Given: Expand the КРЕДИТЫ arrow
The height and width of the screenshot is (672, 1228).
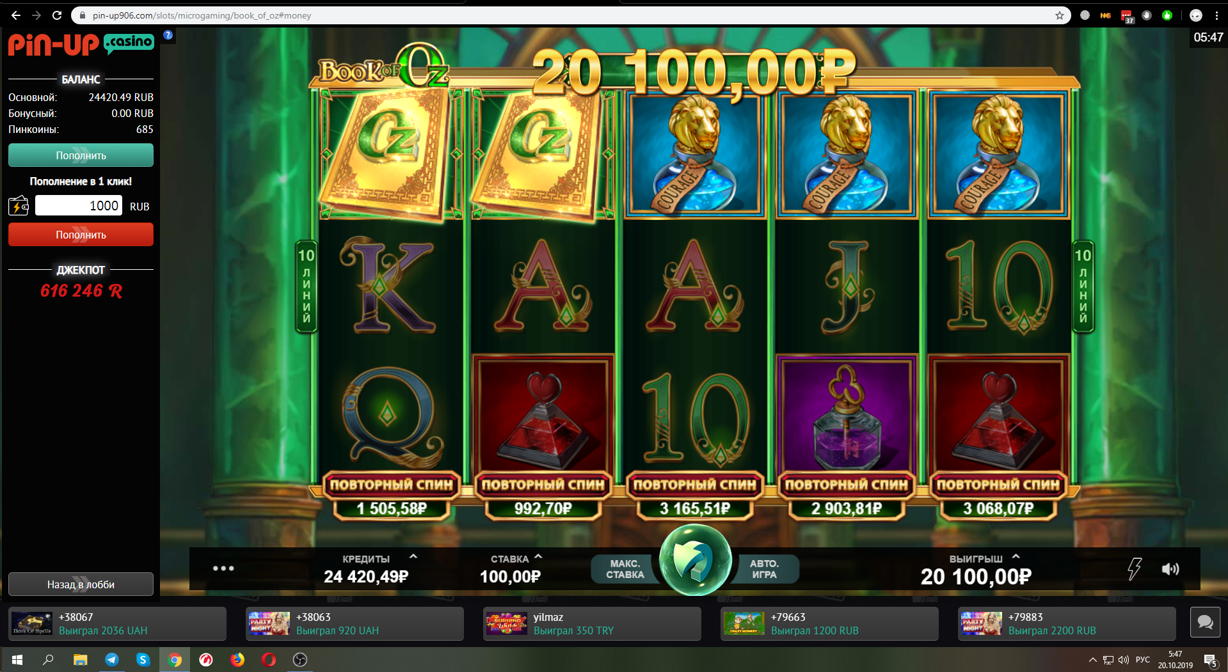Looking at the screenshot, I should (x=413, y=557).
